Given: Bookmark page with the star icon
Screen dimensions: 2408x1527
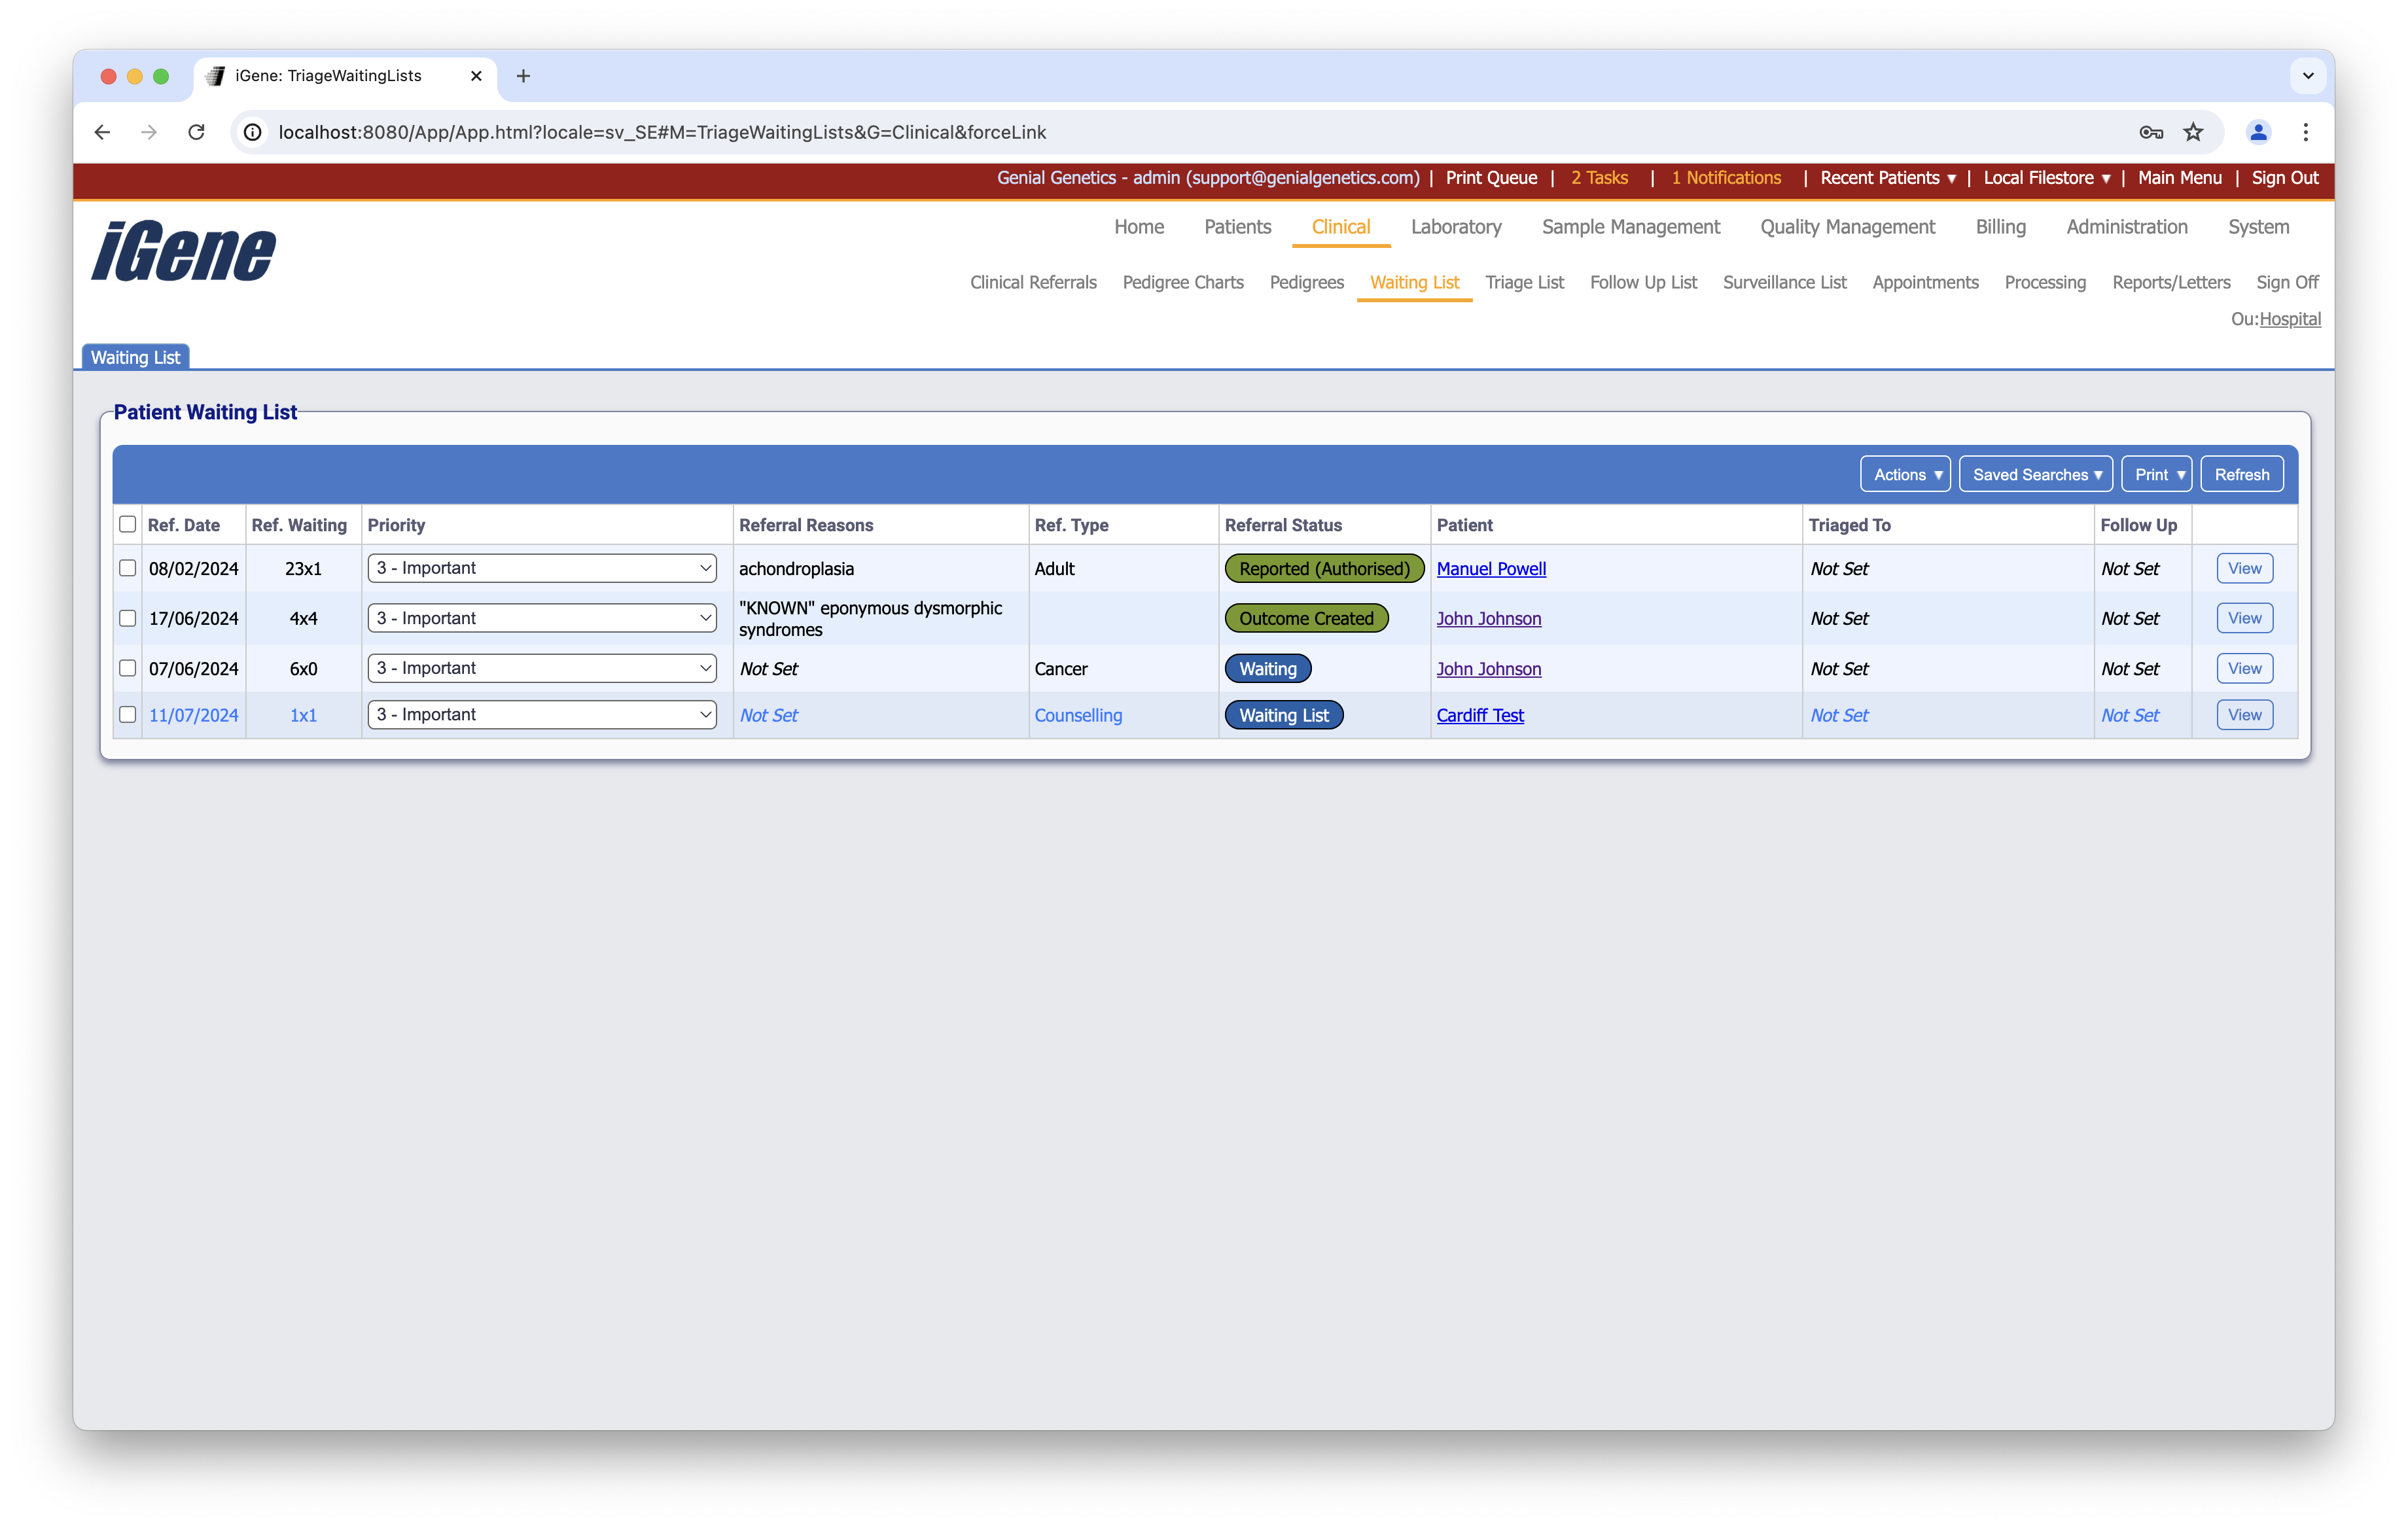Looking at the screenshot, I should [x=2193, y=132].
